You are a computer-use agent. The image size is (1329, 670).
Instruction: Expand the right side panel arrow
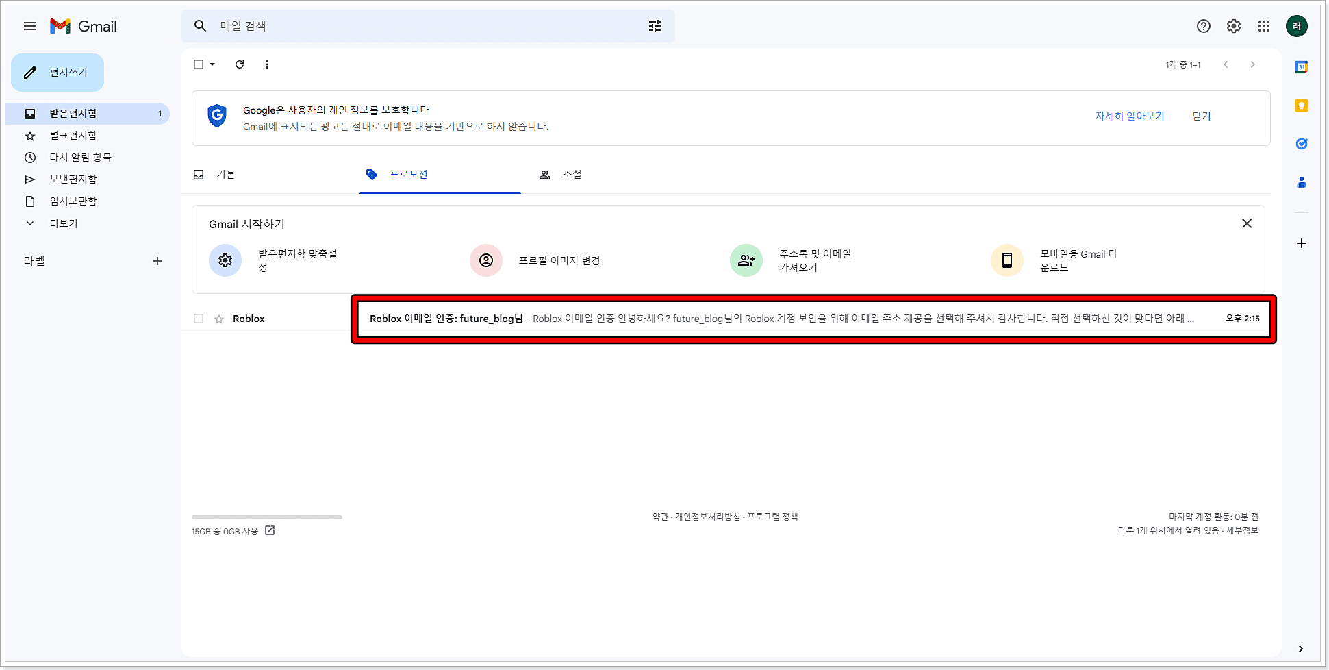coord(1300,648)
